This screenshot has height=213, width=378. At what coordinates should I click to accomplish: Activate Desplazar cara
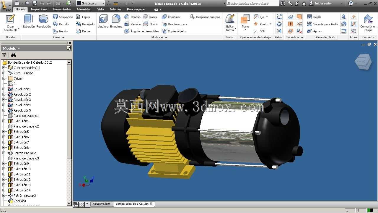pos(175,24)
